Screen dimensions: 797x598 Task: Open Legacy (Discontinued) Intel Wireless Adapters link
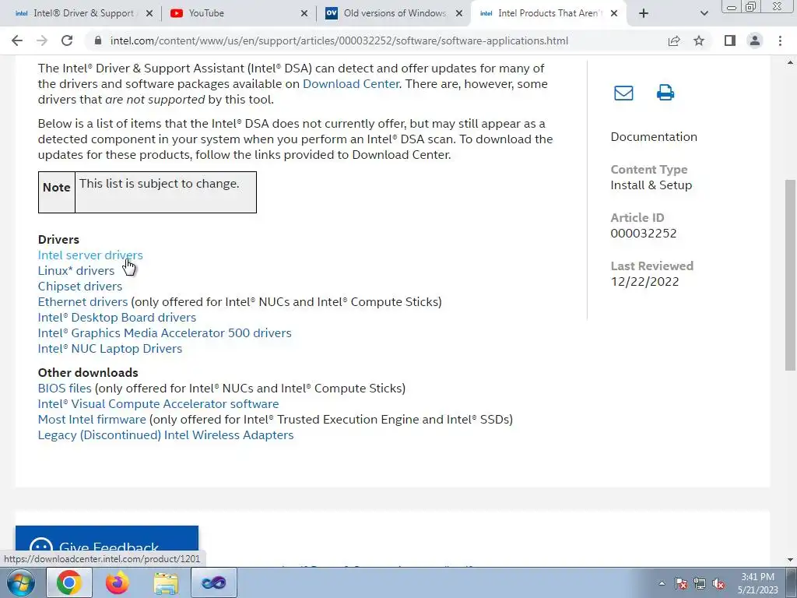point(166,435)
